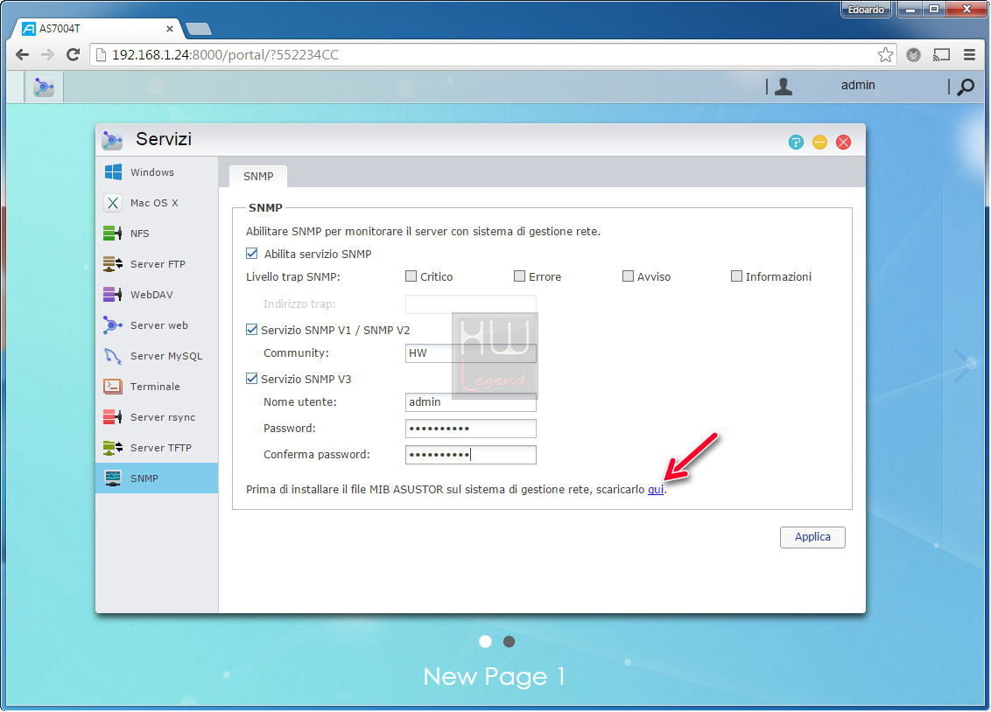
Task: Open Server web section in sidebar
Action: click(x=157, y=325)
